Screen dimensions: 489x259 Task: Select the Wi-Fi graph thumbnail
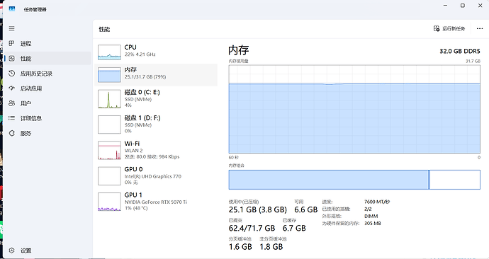pos(109,150)
